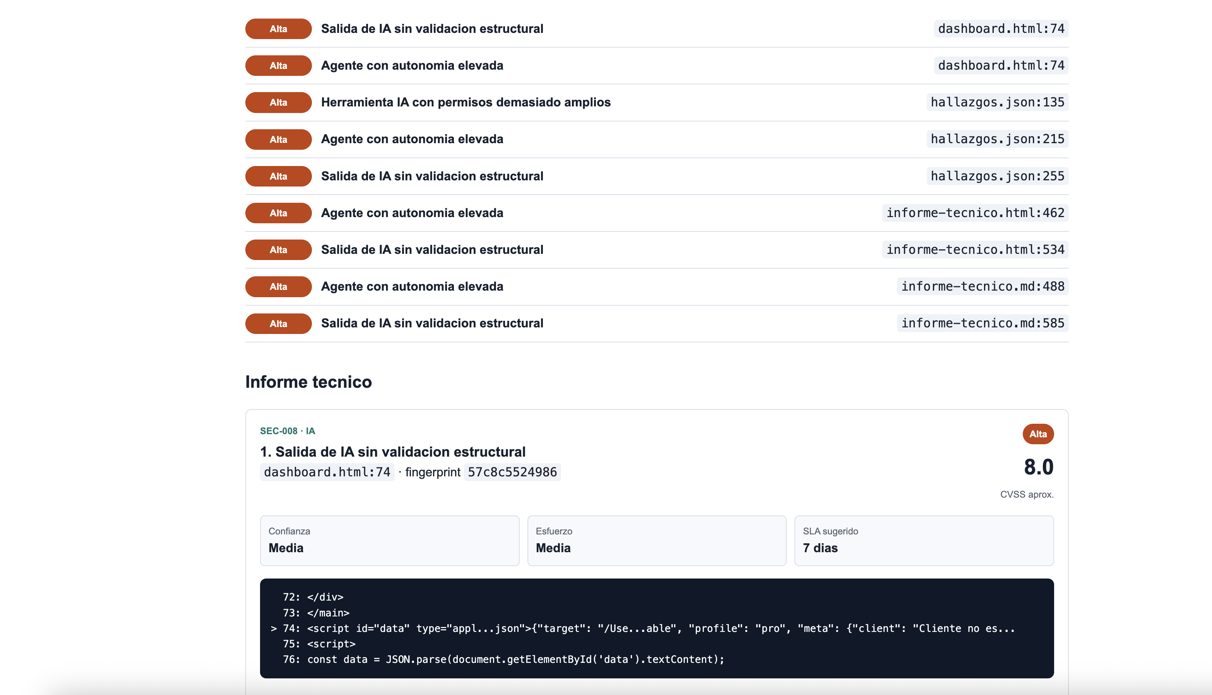
Task: Click code line 74 with the script data tag
Action: pos(642,628)
